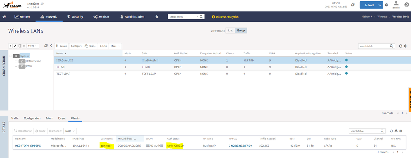
Task: Expand the Default Zone node
Action: (x=16, y=61)
